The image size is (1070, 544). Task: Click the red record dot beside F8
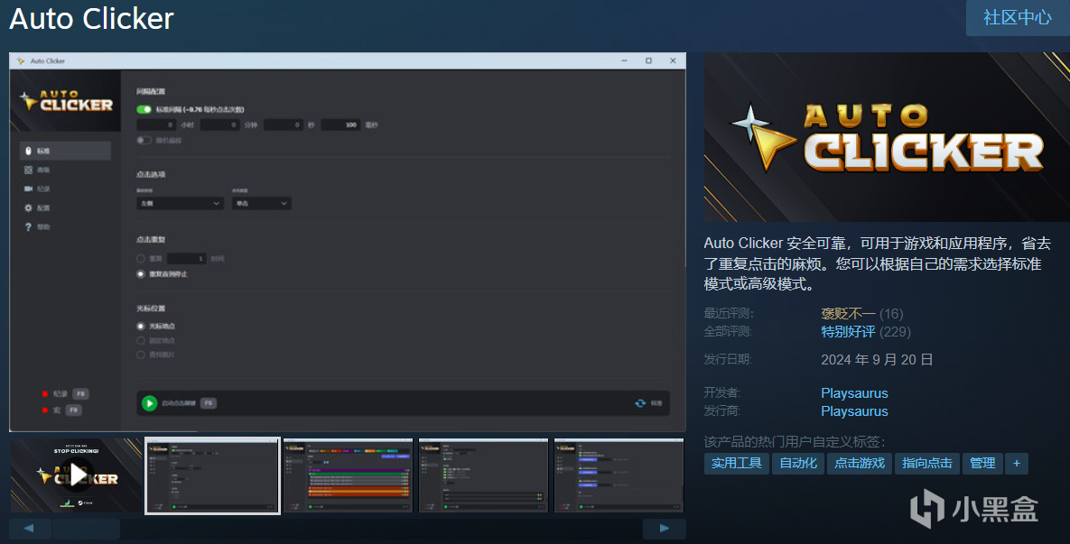coord(45,394)
